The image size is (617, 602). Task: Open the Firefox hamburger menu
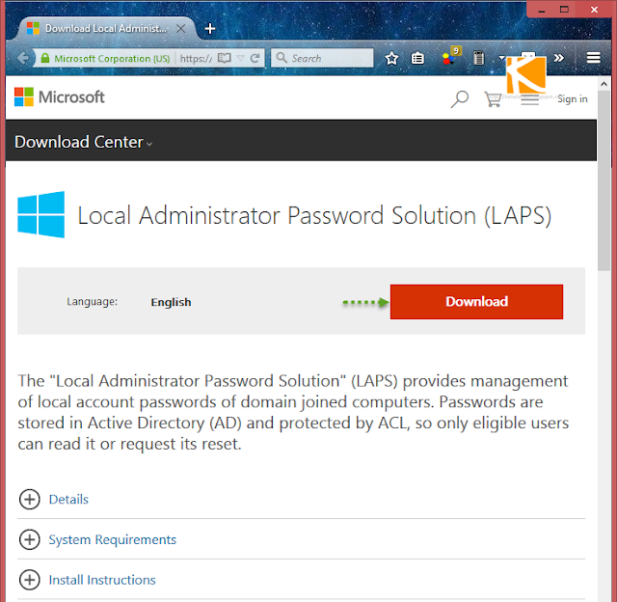[594, 58]
